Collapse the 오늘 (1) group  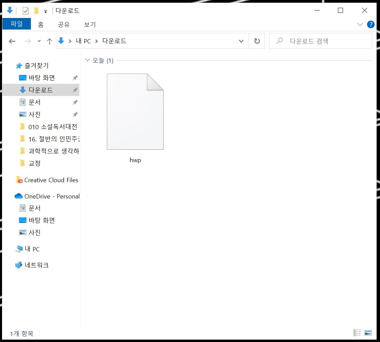click(88, 60)
